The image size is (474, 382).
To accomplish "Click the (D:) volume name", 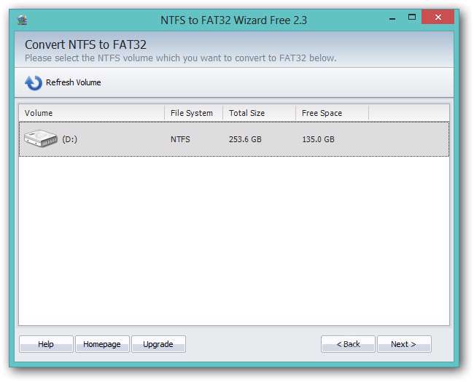I will pos(69,139).
